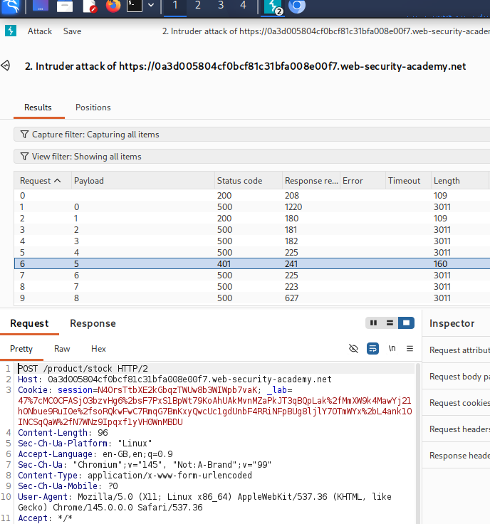
Task: Switch to workspace 3
Action: point(221,6)
